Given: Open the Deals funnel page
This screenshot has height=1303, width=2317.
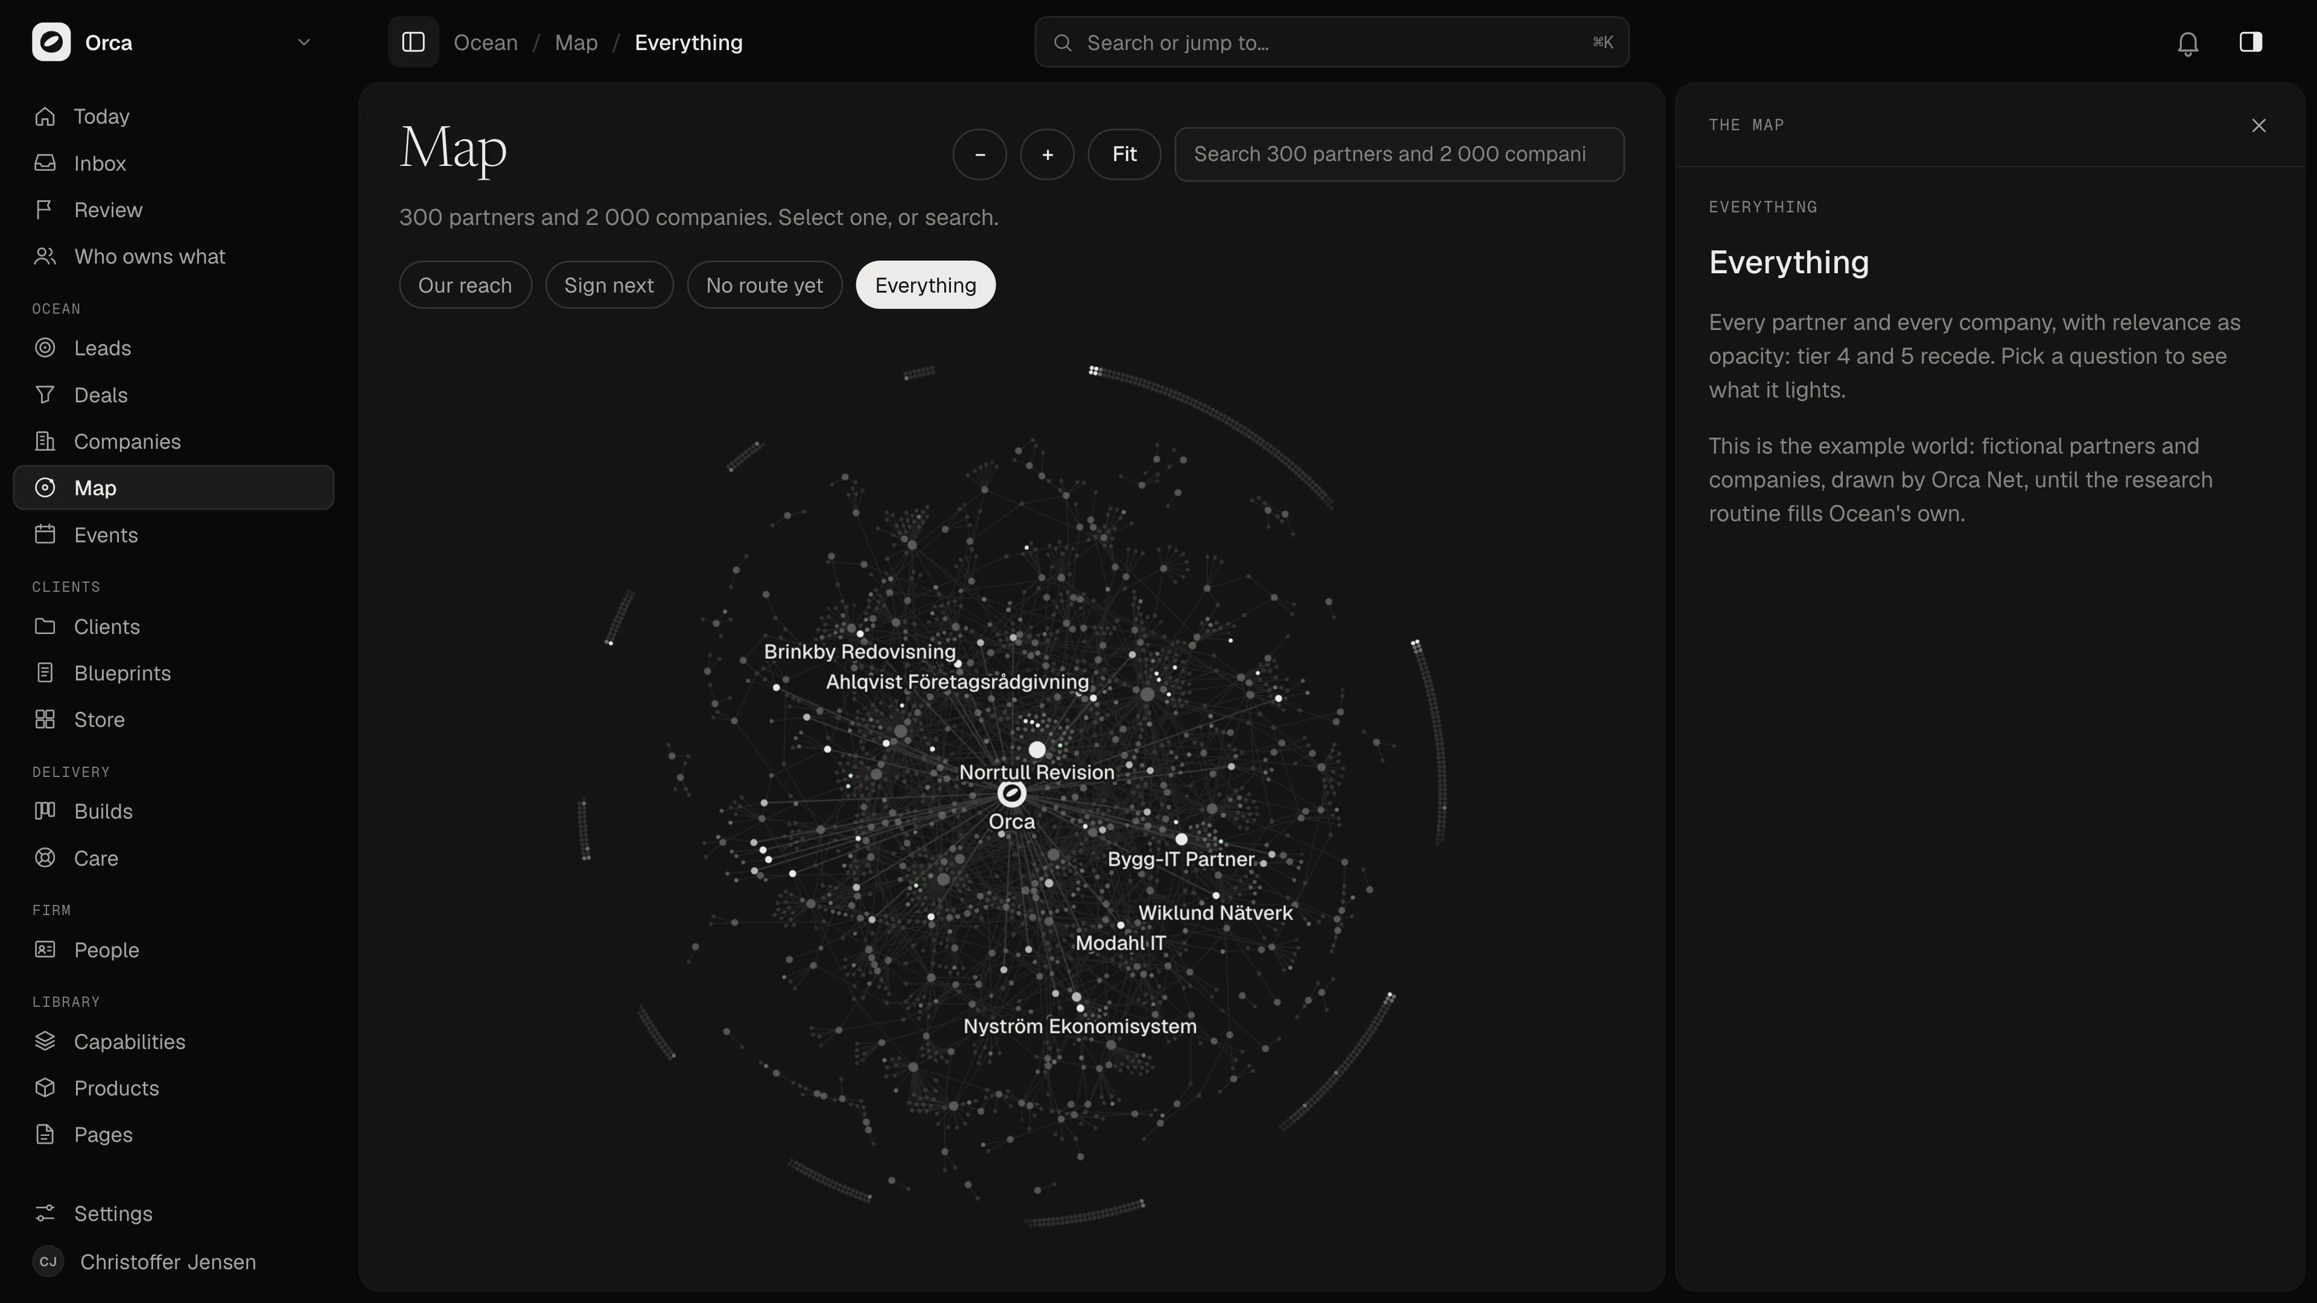Looking at the screenshot, I should pyautogui.click(x=174, y=395).
